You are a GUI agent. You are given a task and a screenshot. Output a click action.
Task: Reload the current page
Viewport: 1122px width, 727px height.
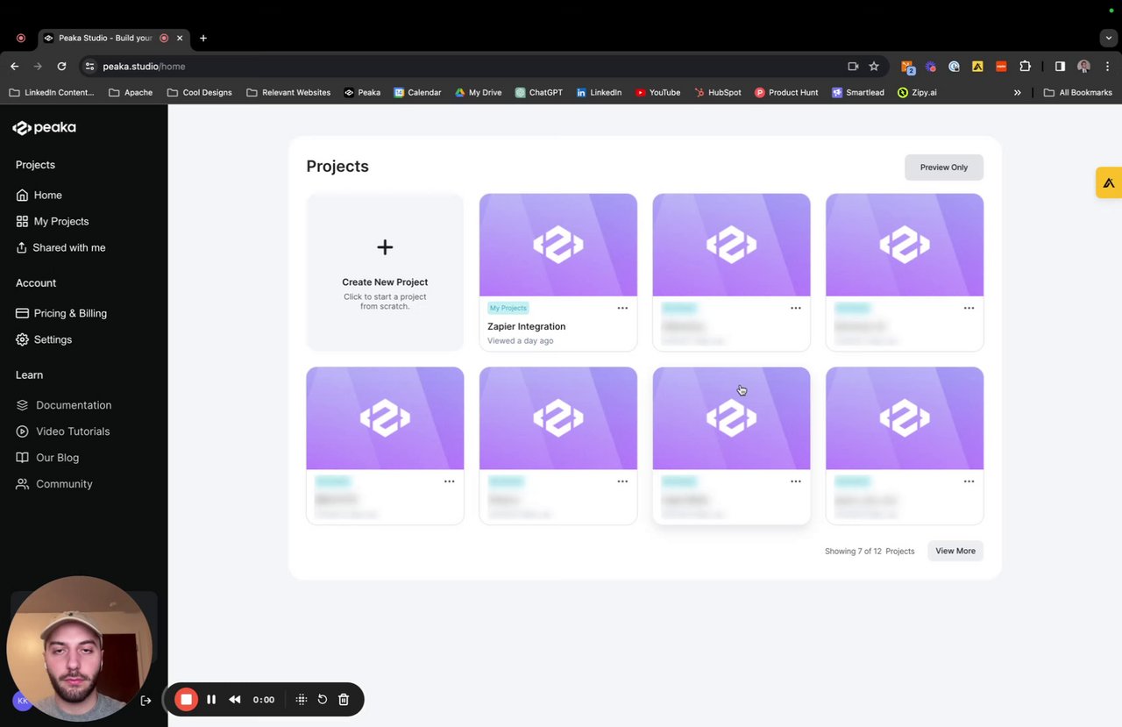61,66
